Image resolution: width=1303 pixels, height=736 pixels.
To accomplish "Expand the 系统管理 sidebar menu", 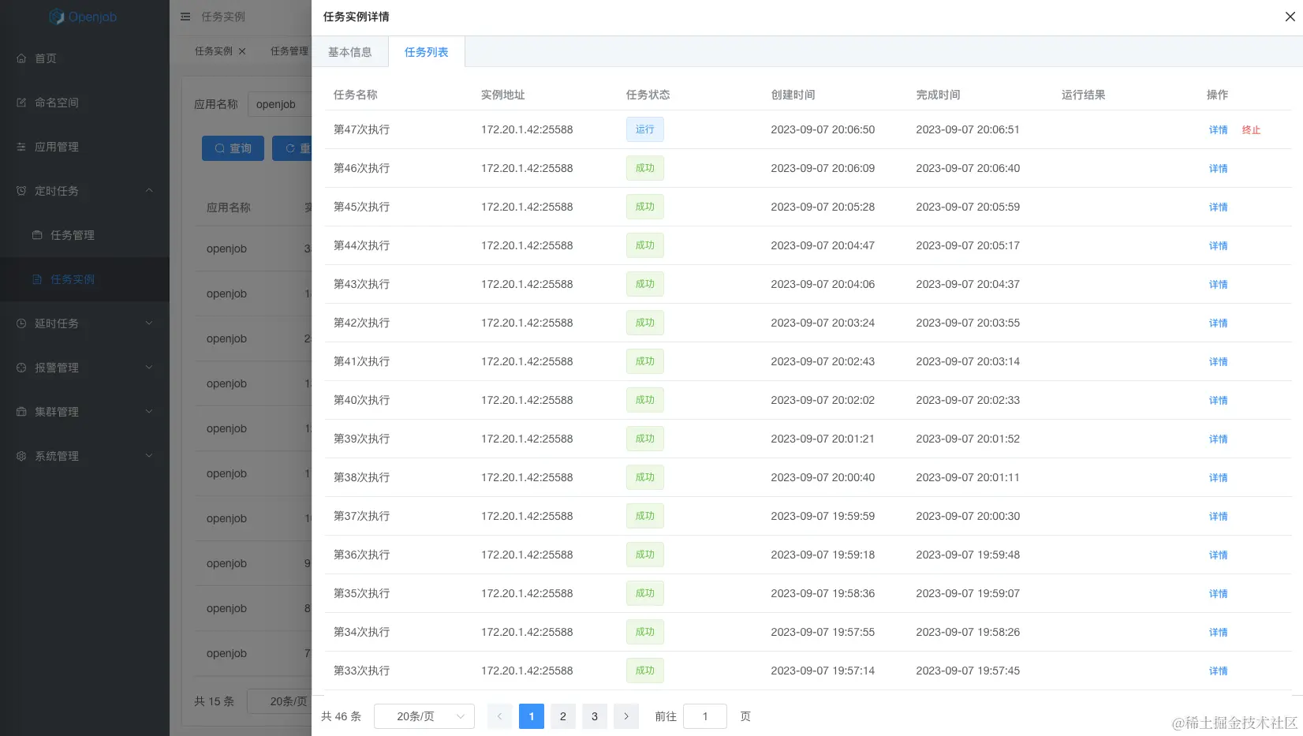I will [84, 456].
